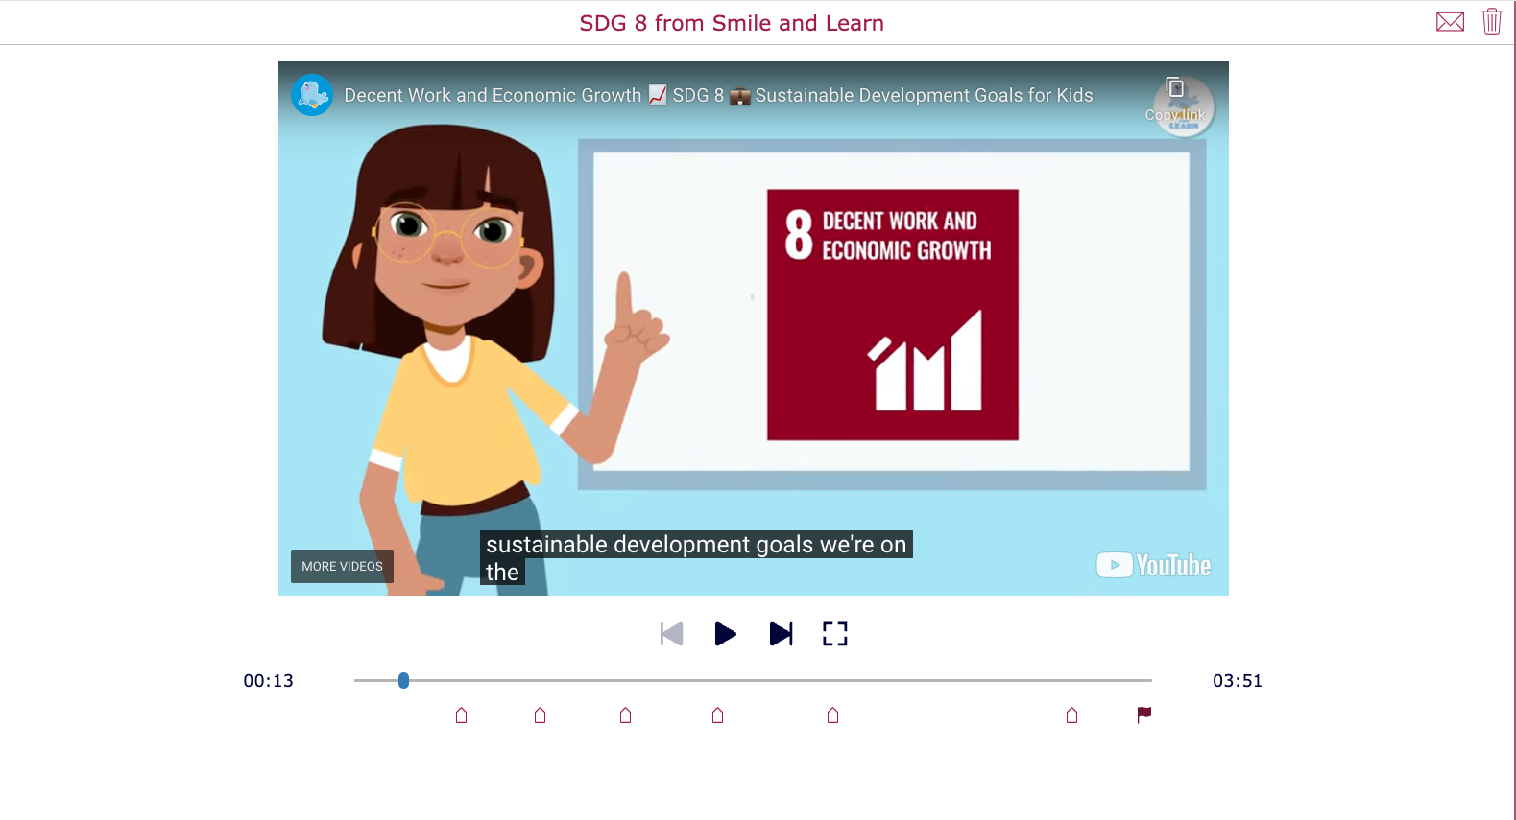Click the SDG 8 red poster in video
The image size is (1516, 820).
click(893, 315)
